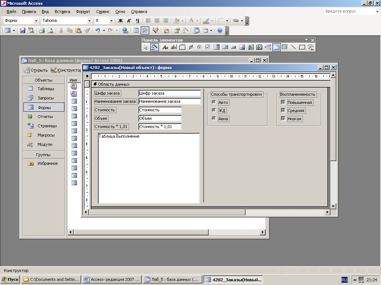Viewport: 381px width, 285px height.
Task: Open the Формат menu
Action: coord(83,12)
